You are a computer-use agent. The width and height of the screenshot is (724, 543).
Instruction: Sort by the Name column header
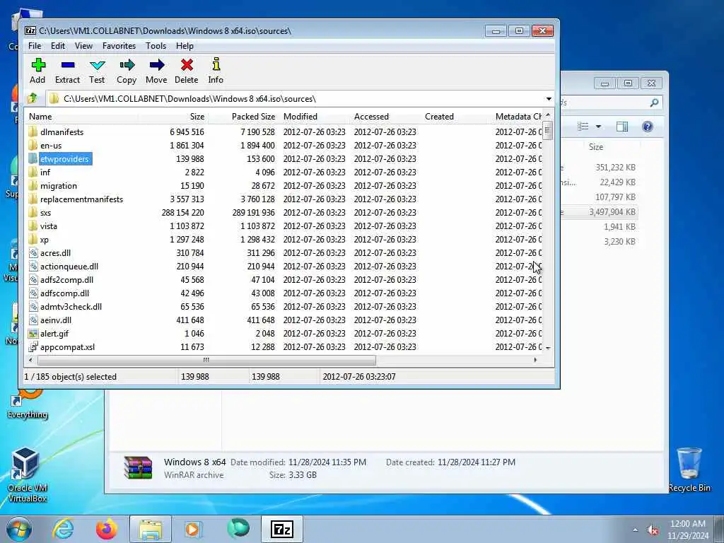(81, 117)
